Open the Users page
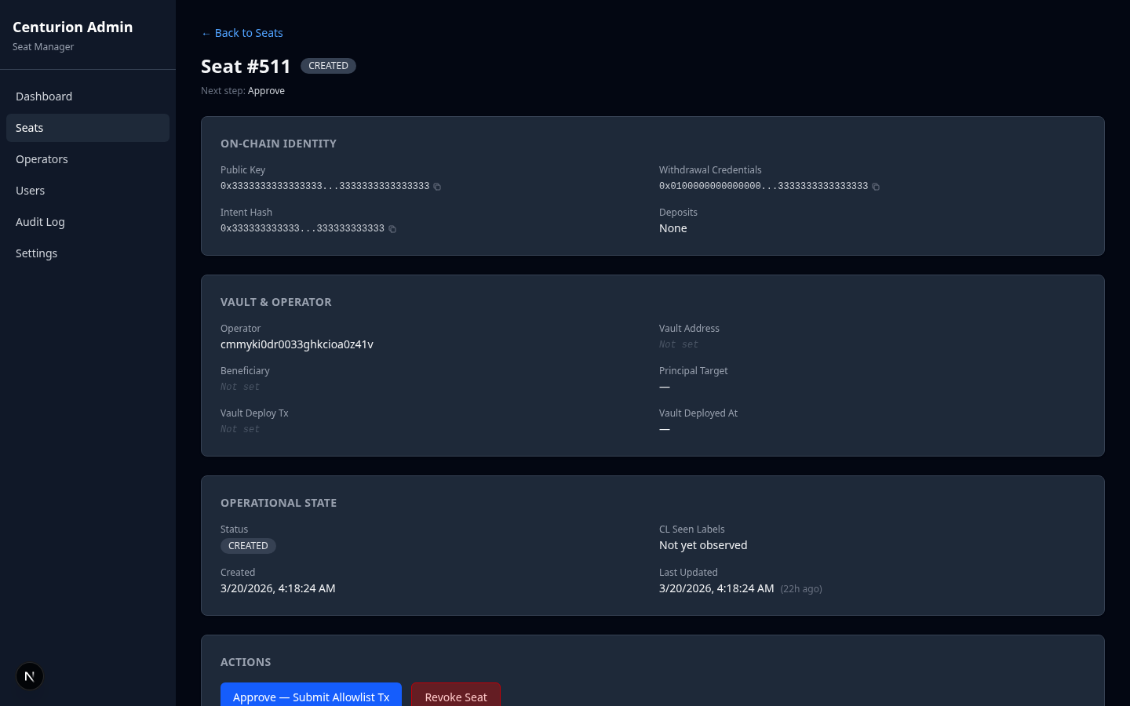The image size is (1130, 706). [30, 191]
